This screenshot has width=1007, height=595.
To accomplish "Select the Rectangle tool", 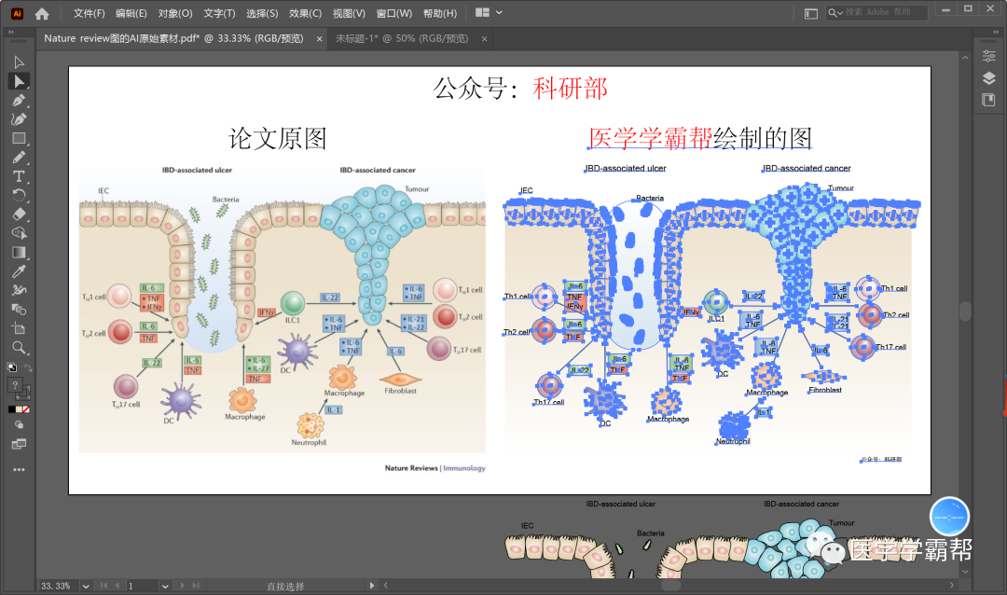I will click(19, 138).
